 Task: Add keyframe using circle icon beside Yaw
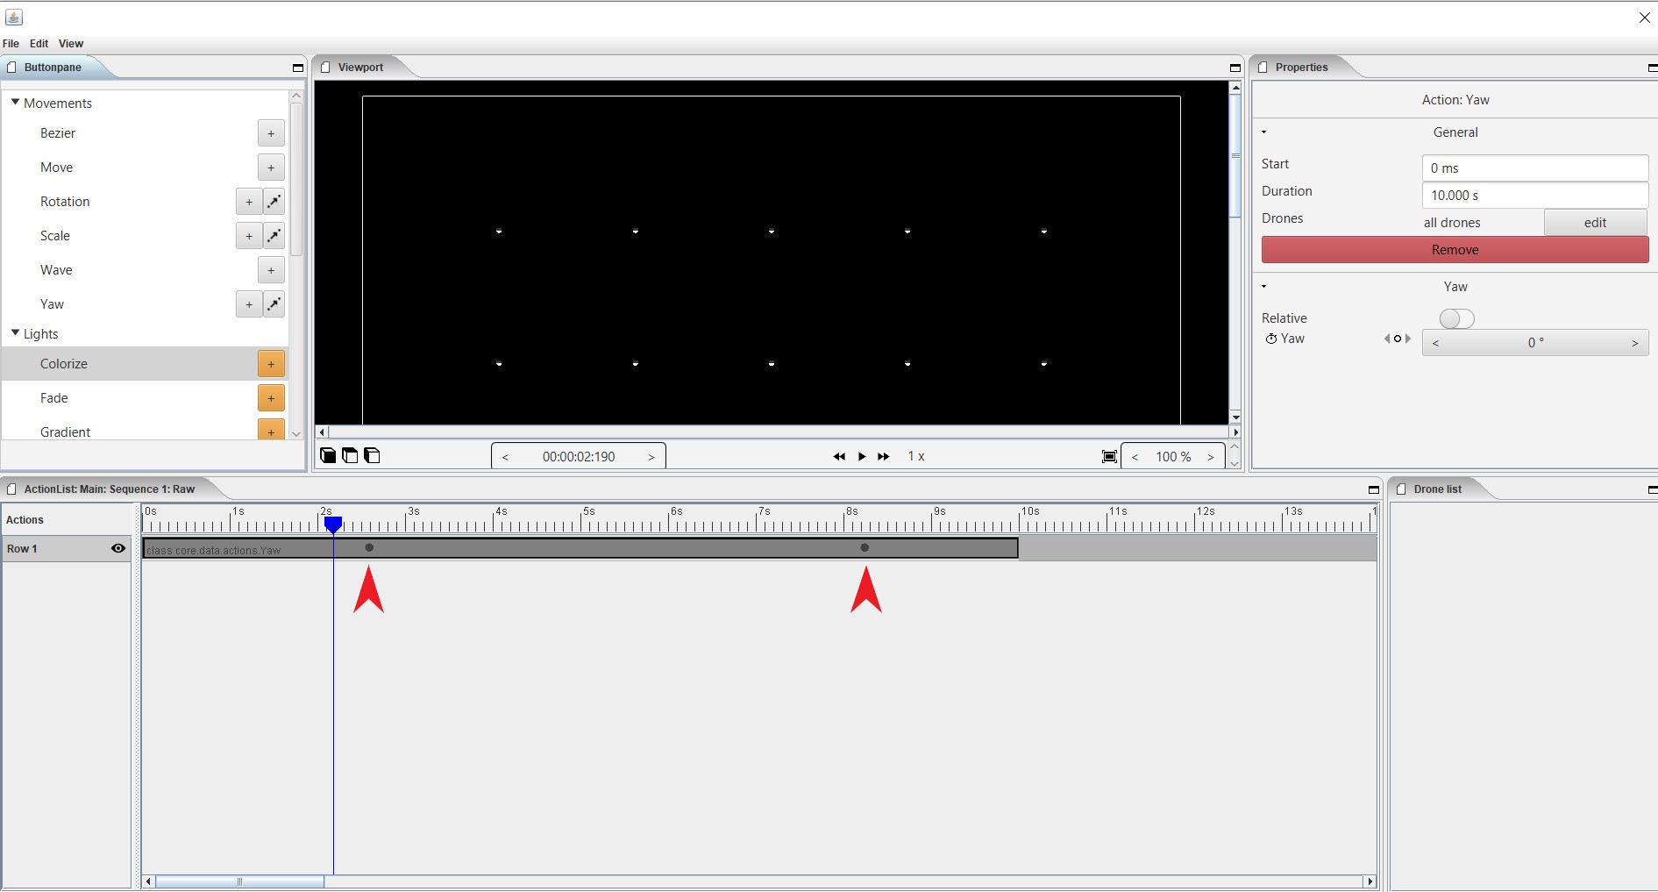[1398, 339]
